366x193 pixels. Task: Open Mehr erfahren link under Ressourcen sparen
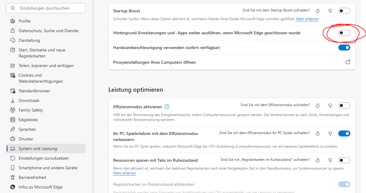click(x=125, y=173)
